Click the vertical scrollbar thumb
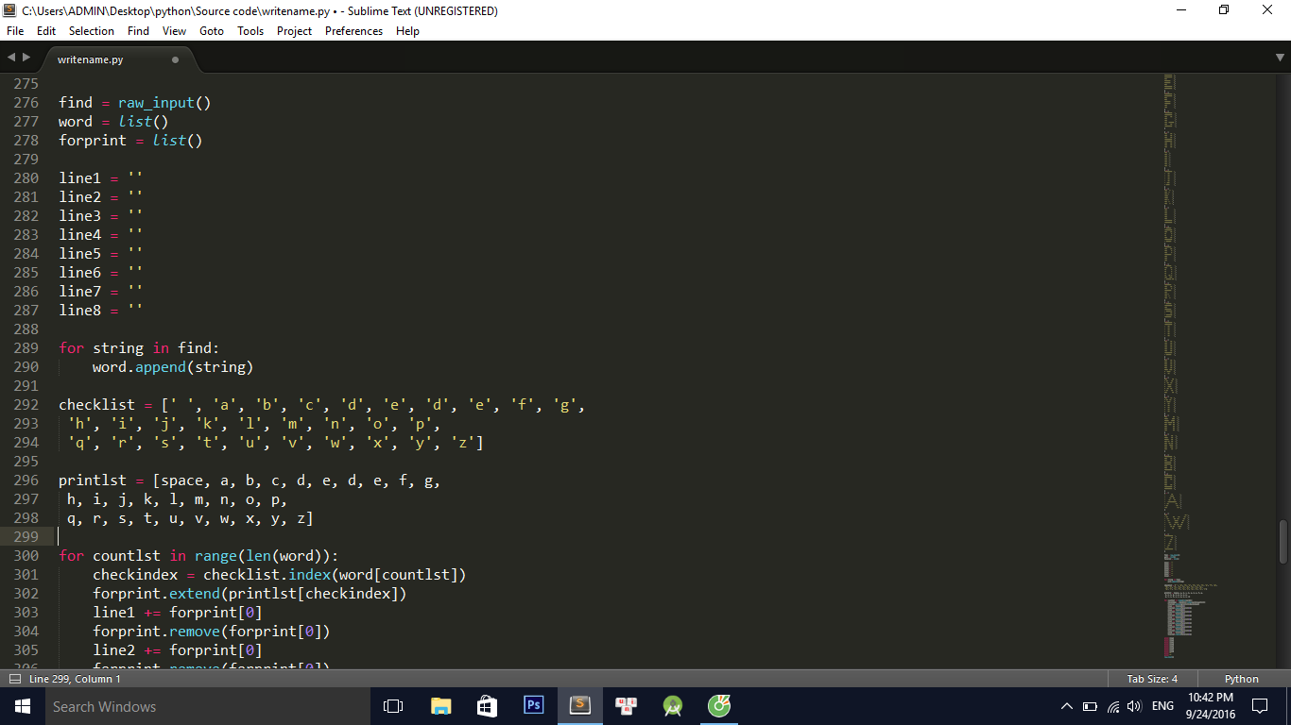The width and height of the screenshot is (1291, 725). (1282, 541)
